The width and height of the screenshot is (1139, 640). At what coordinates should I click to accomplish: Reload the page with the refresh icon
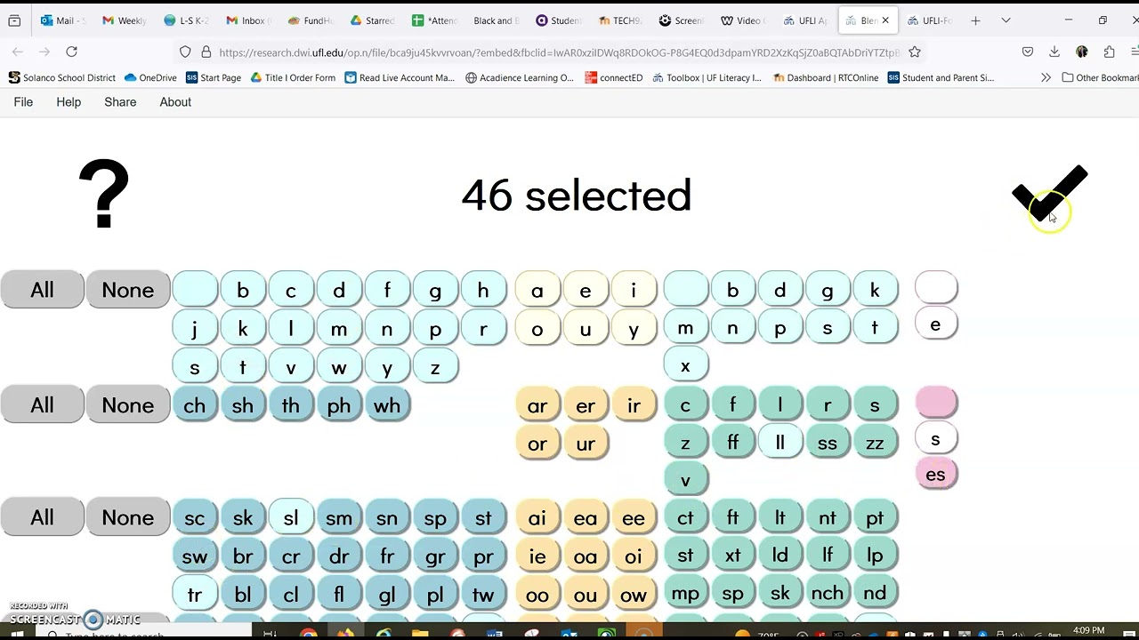(72, 52)
